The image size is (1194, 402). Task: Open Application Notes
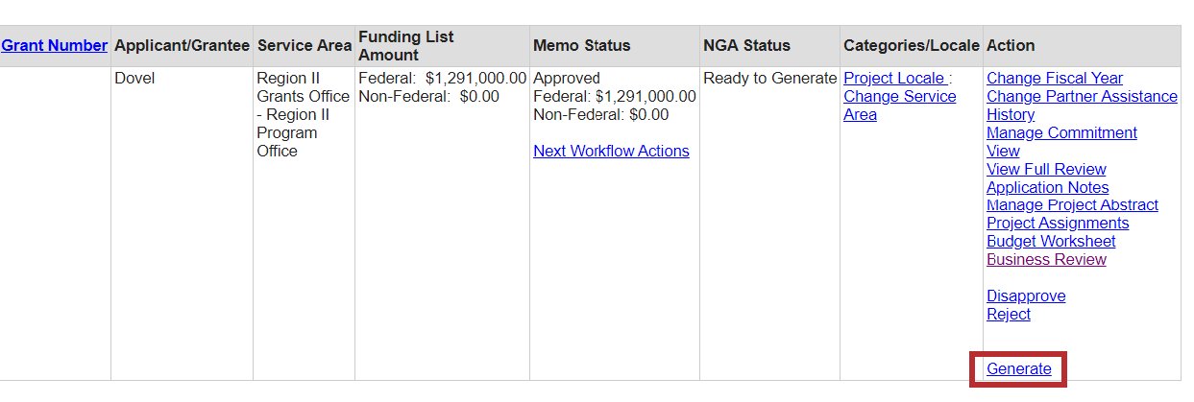click(x=1047, y=188)
